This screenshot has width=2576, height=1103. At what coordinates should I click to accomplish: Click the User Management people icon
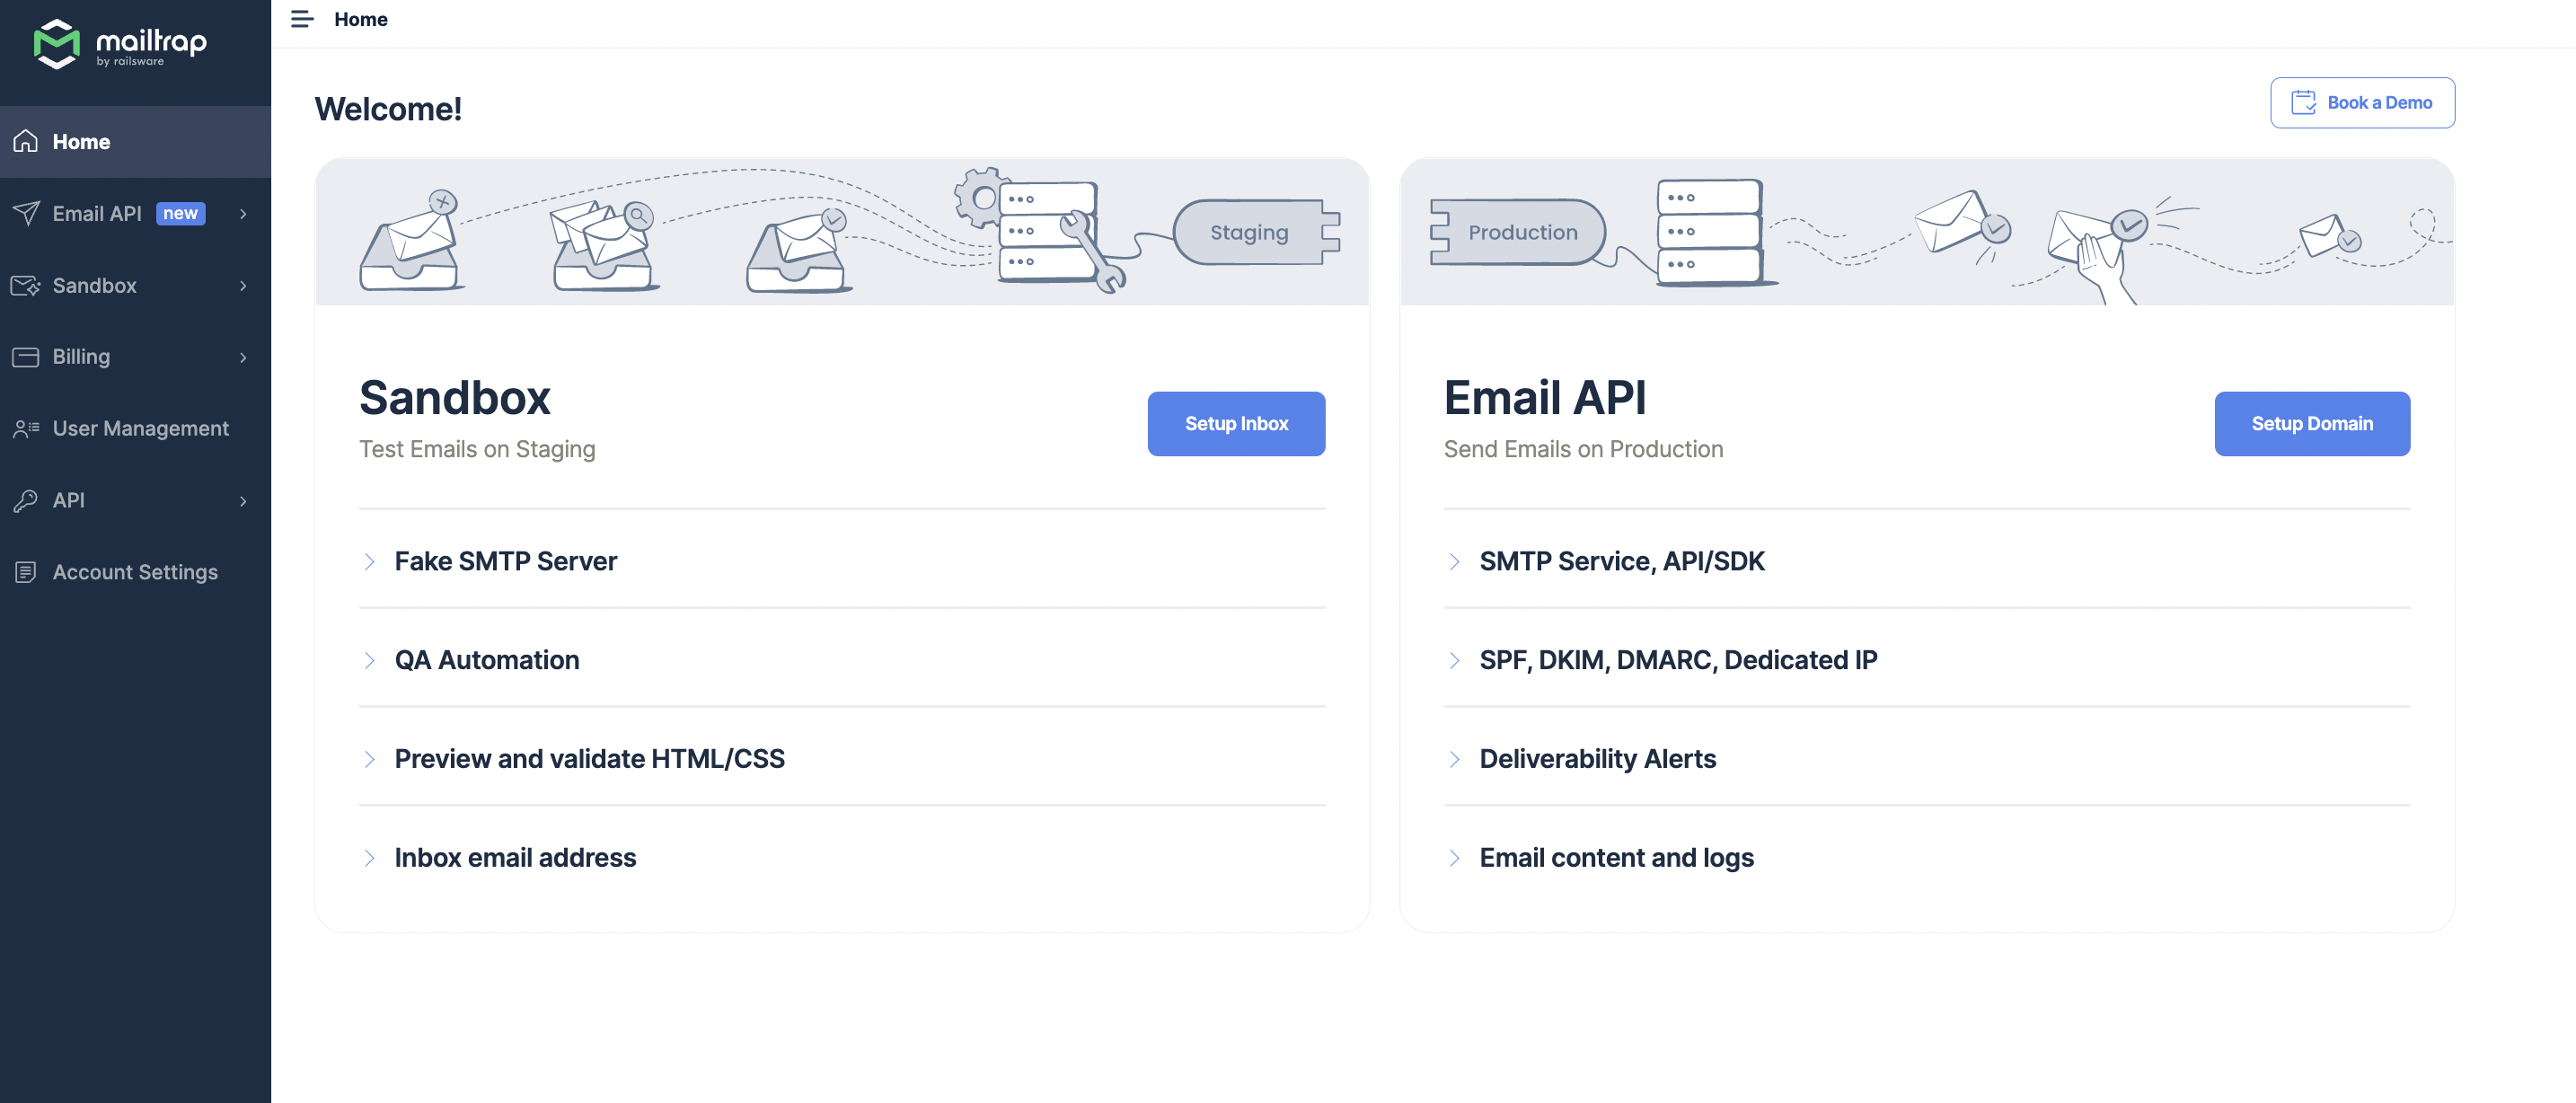(26, 428)
